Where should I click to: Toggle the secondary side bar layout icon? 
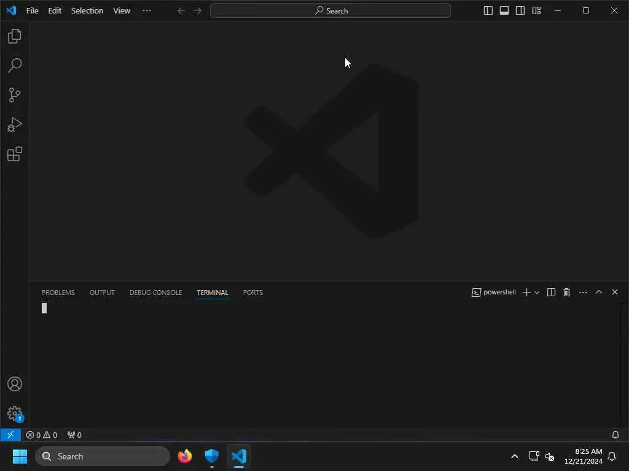point(520,11)
